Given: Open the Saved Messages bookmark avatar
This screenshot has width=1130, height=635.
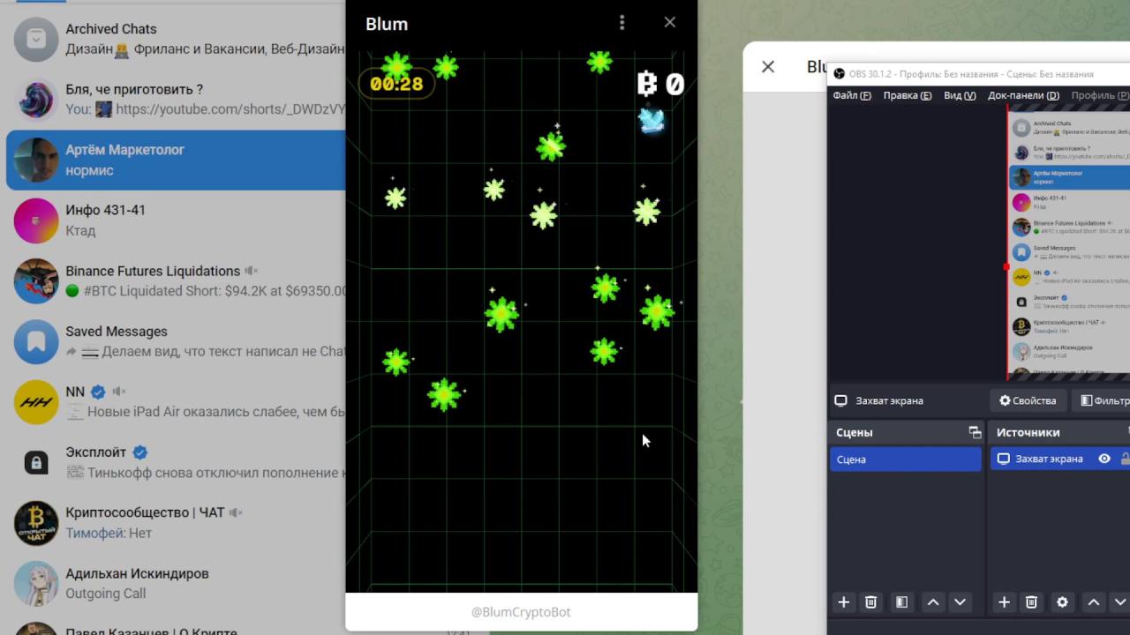Looking at the screenshot, I should [36, 341].
